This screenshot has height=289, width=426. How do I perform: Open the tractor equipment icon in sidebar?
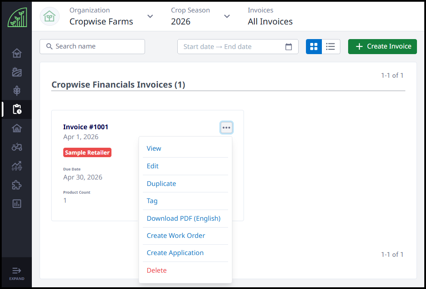point(17,147)
